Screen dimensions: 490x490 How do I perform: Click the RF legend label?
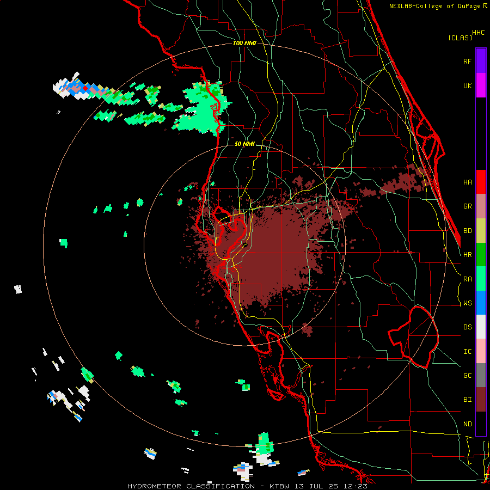click(x=468, y=61)
